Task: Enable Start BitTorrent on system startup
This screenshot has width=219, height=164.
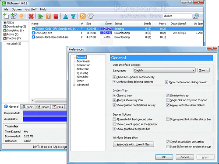Action: 168,147
